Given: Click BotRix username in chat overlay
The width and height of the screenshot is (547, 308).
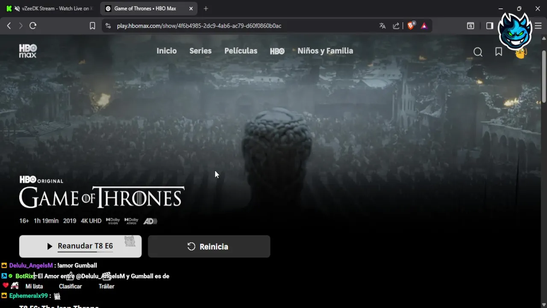Looking at the screenshot, I should click(25, 276).
